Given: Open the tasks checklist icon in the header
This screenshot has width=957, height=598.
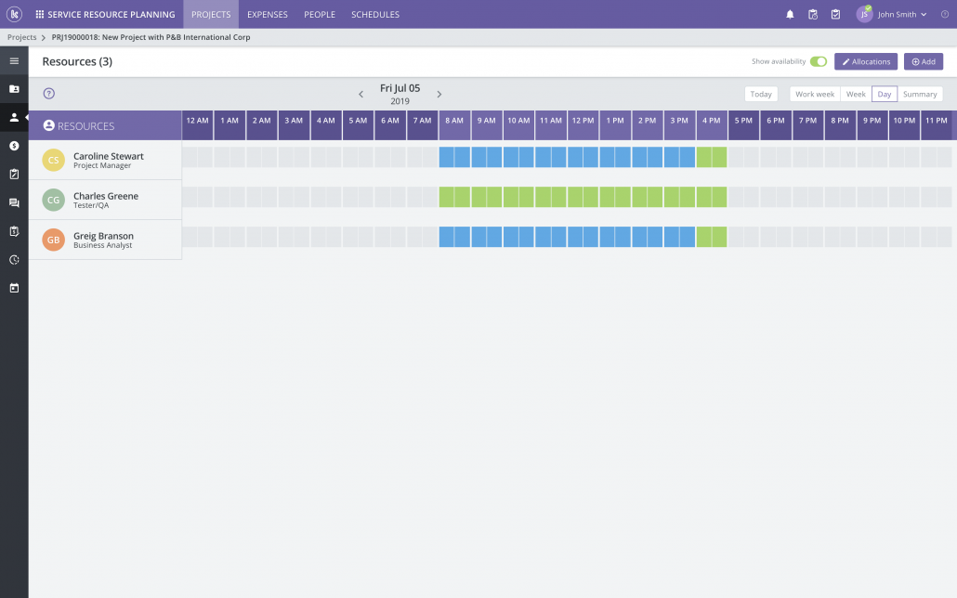Looking at the screenshot, I should (835, 14).
